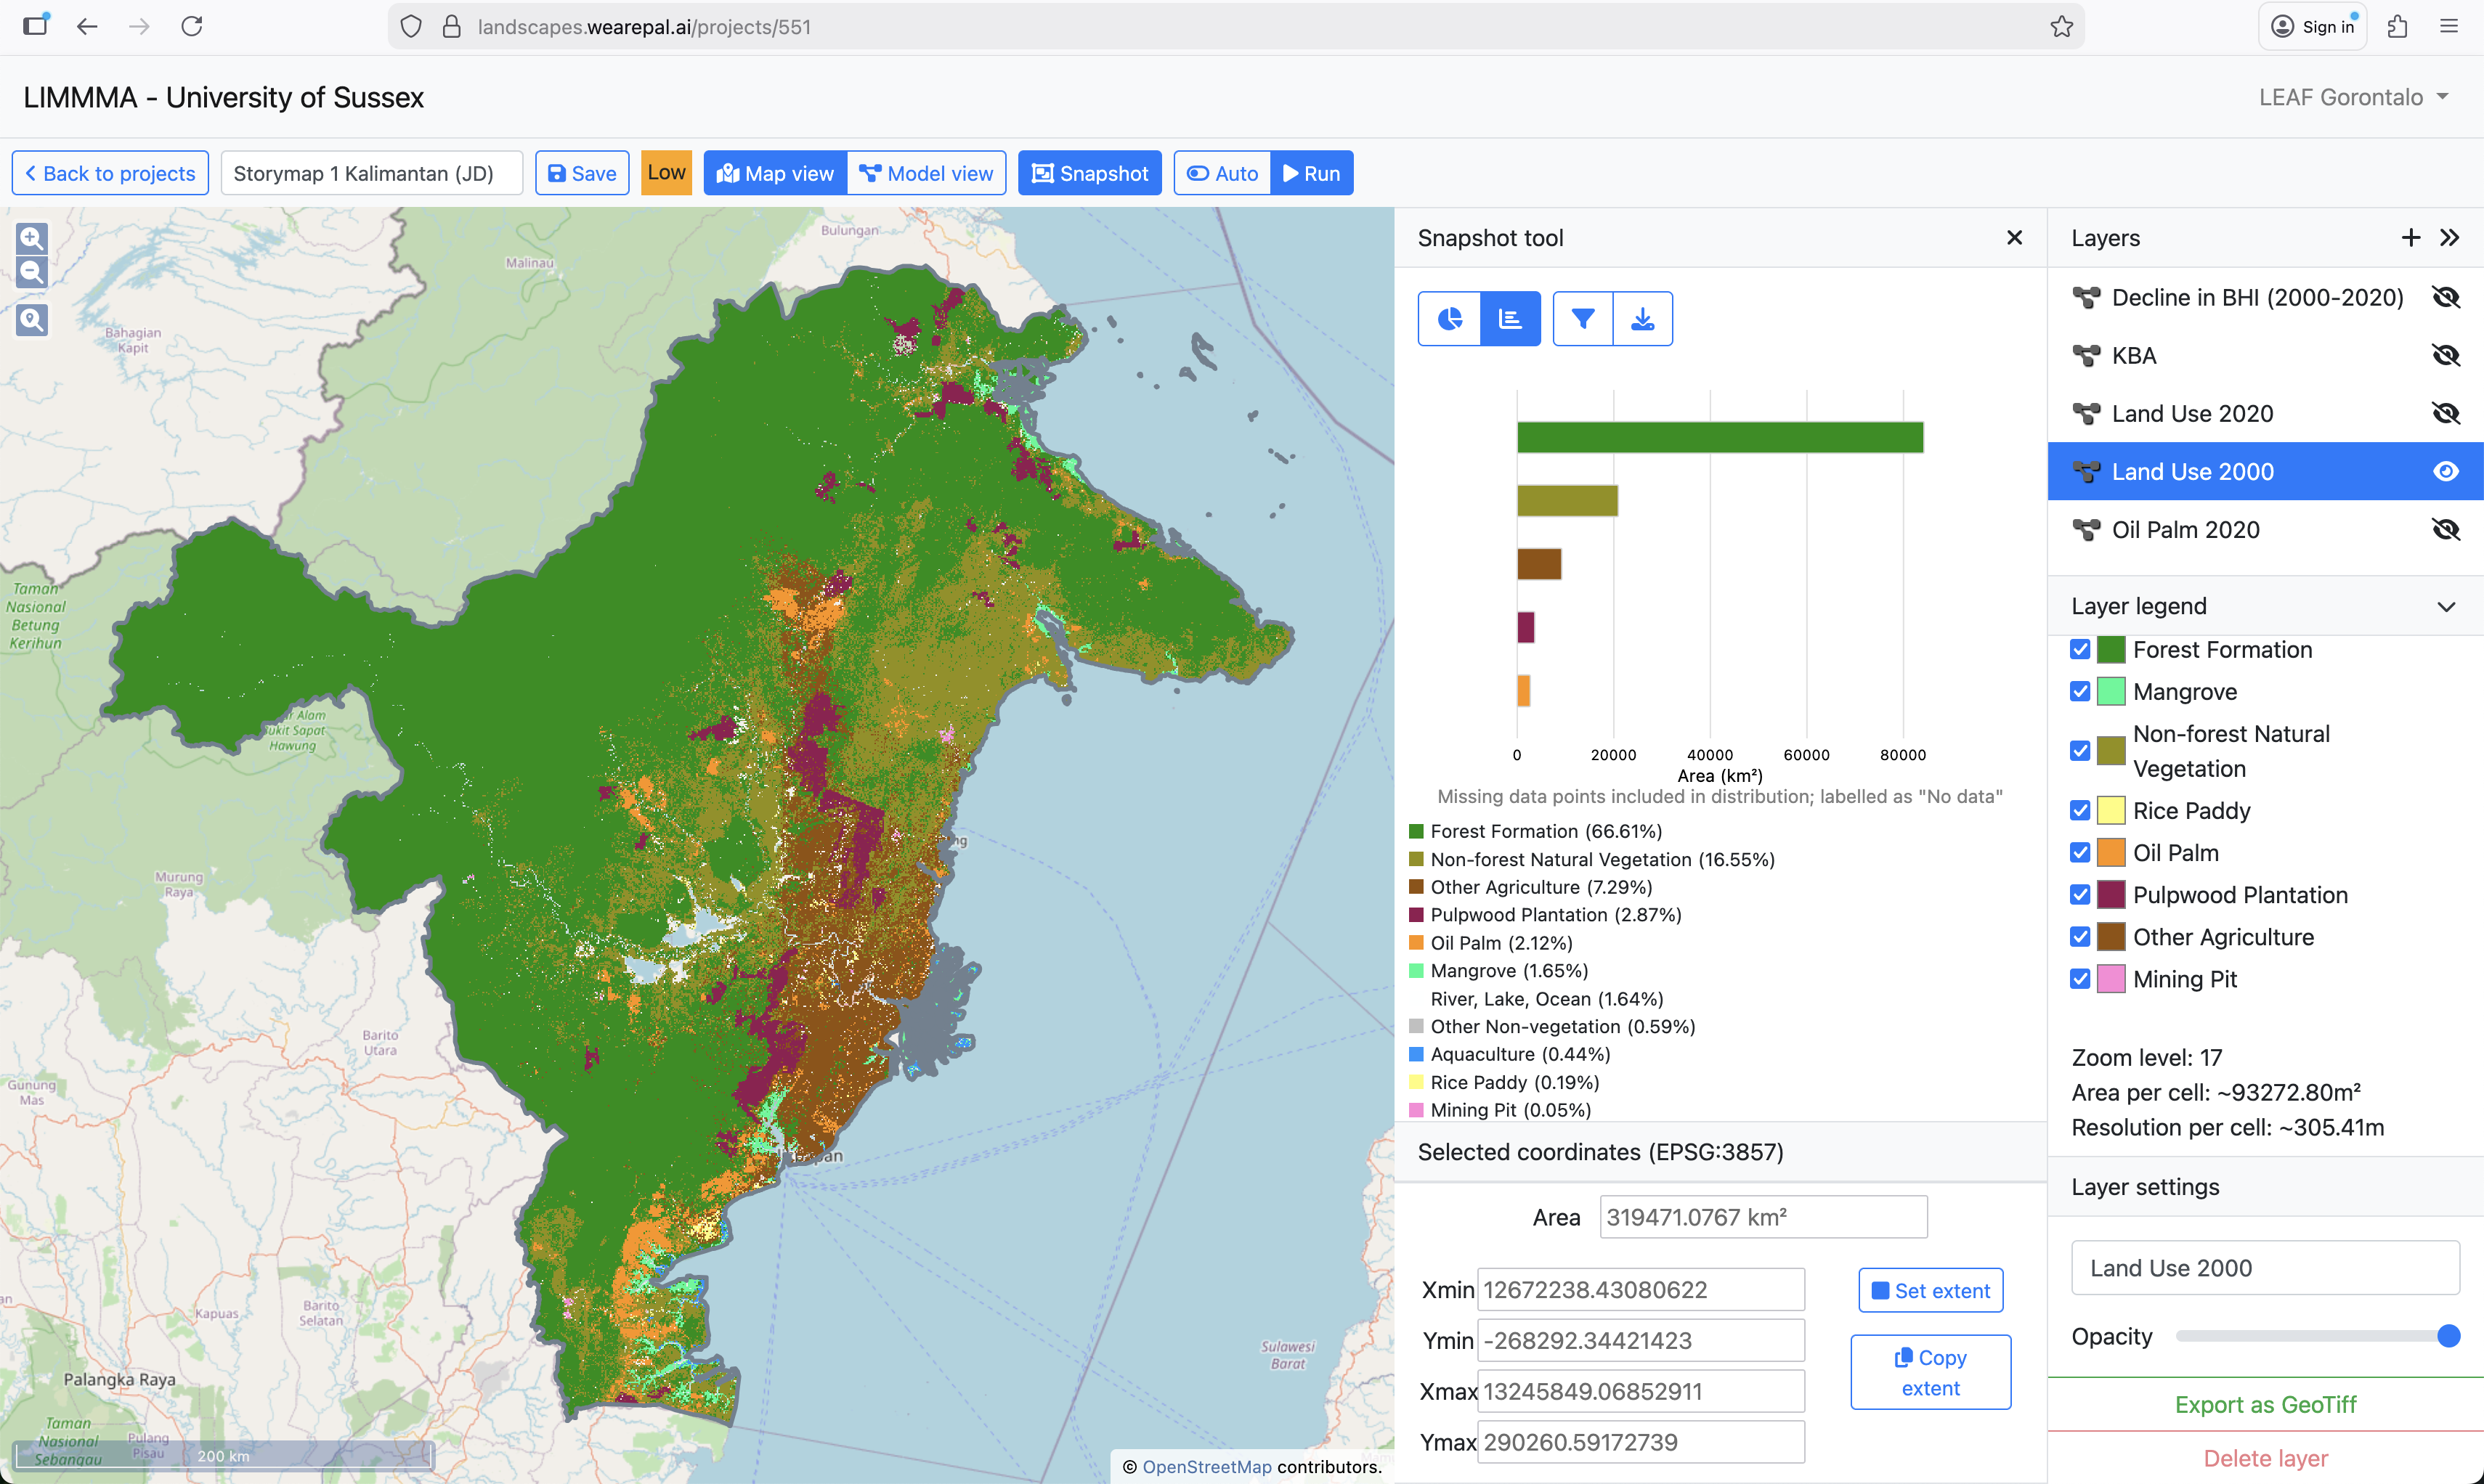Screen dimensions: 2484x1484
Task: Switch snapshot chart to pie view
Action: point(1448,318)
